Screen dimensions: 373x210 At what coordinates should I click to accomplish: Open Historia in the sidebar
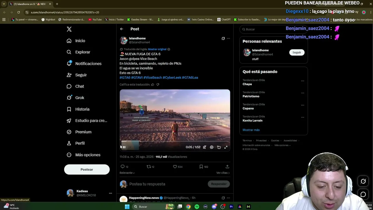point(78,109)
